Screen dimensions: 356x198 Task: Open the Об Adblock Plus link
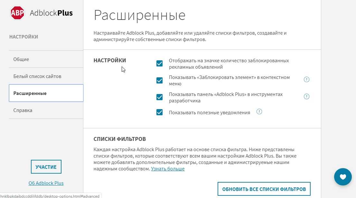click(x=46, y=183)
